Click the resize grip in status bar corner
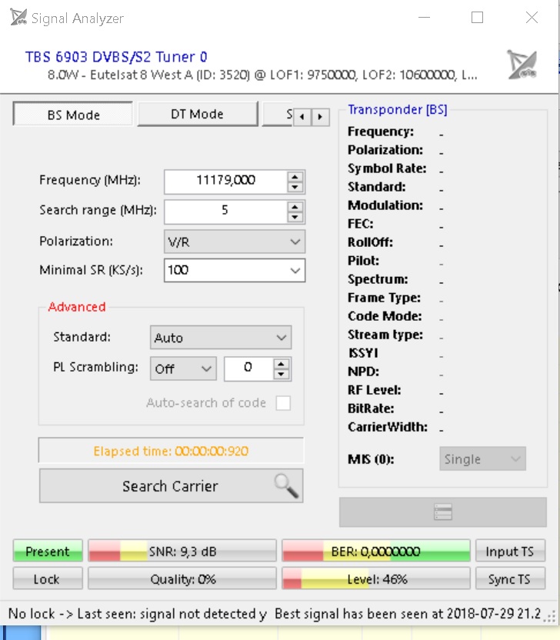Viewport: 560px width, 640px height. 551,615
